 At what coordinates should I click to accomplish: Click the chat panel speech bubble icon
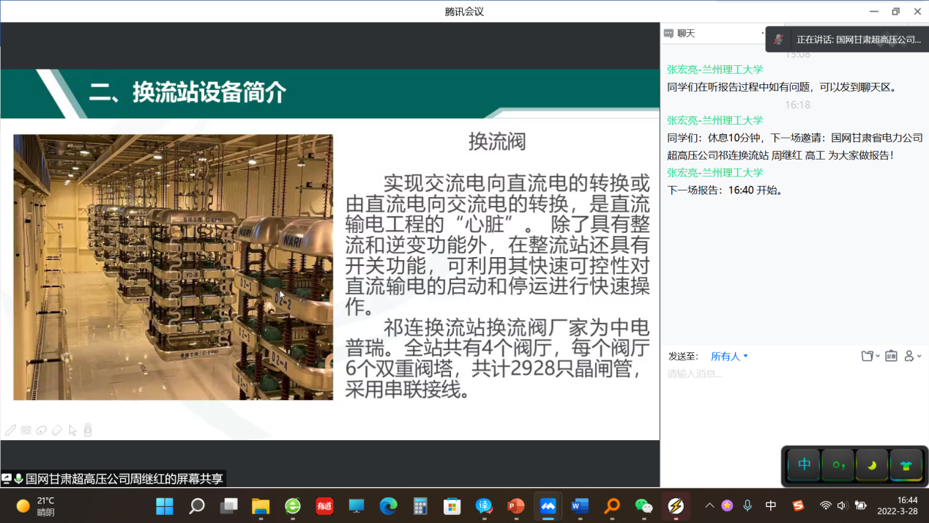(668, 34)
